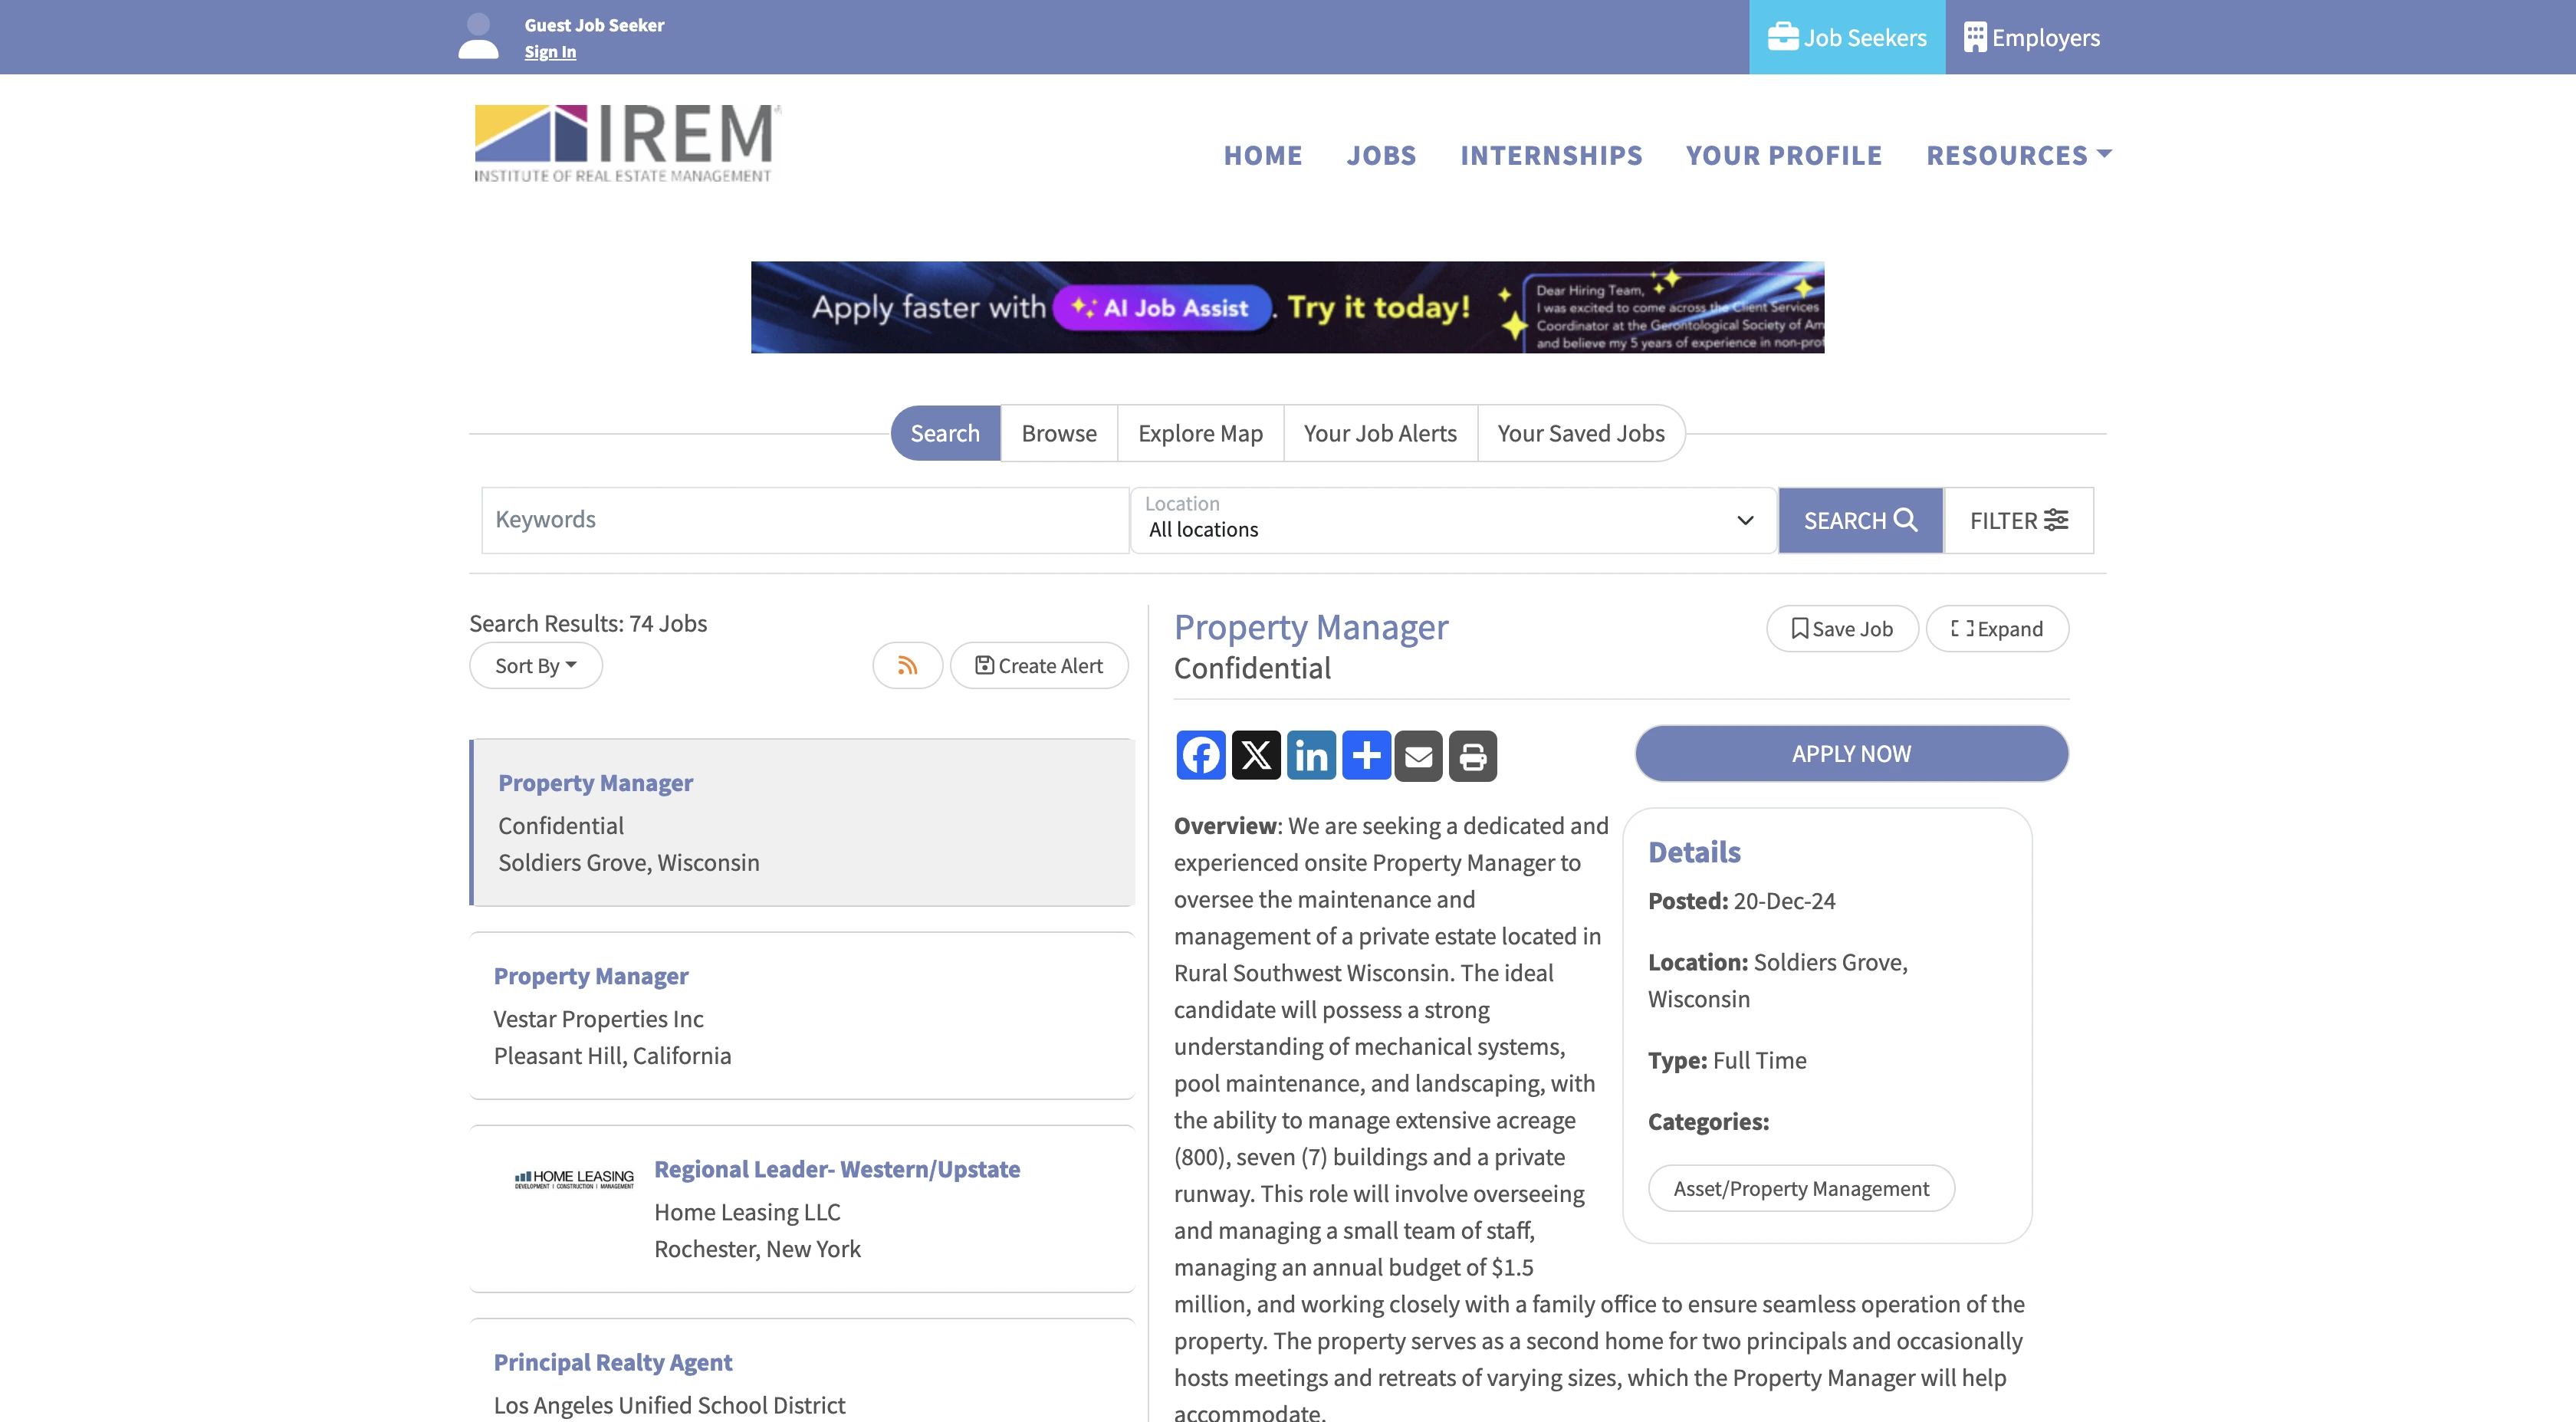Screen dimensions: 2576x1422
Task: Open the FILTER options panel
Action: [2018, 520]
